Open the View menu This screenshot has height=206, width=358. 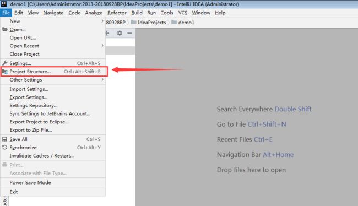tap(33, 13)
